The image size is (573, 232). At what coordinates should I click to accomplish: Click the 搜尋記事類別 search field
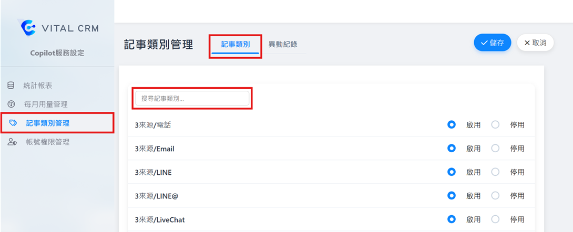coord(192,98)
